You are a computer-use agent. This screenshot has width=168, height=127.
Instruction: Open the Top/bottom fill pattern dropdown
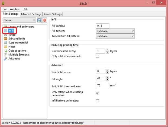[x=115, y=36]
